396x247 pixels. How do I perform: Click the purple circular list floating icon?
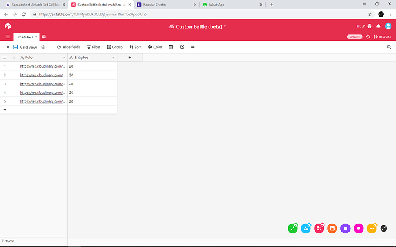pos(345,228)
